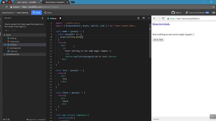The image size is (216, 121).
Task: Click the Test link in preview
Action: [x=161, y=24]
